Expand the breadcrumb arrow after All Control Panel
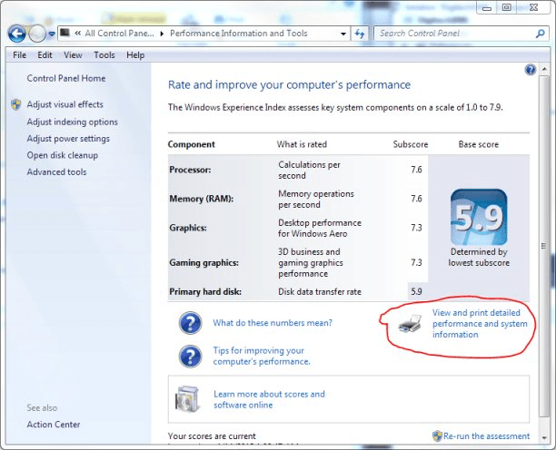This screenshot has height=450, width=556. (x=162, y=34)
